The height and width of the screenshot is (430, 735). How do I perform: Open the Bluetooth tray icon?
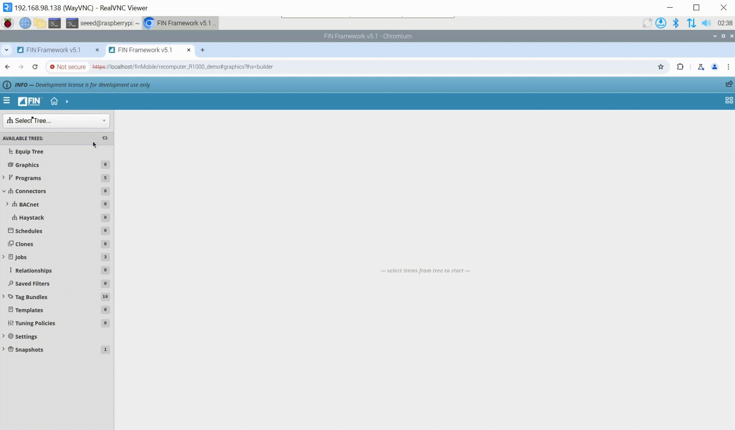pyautogui.click(x=676, y=23)
